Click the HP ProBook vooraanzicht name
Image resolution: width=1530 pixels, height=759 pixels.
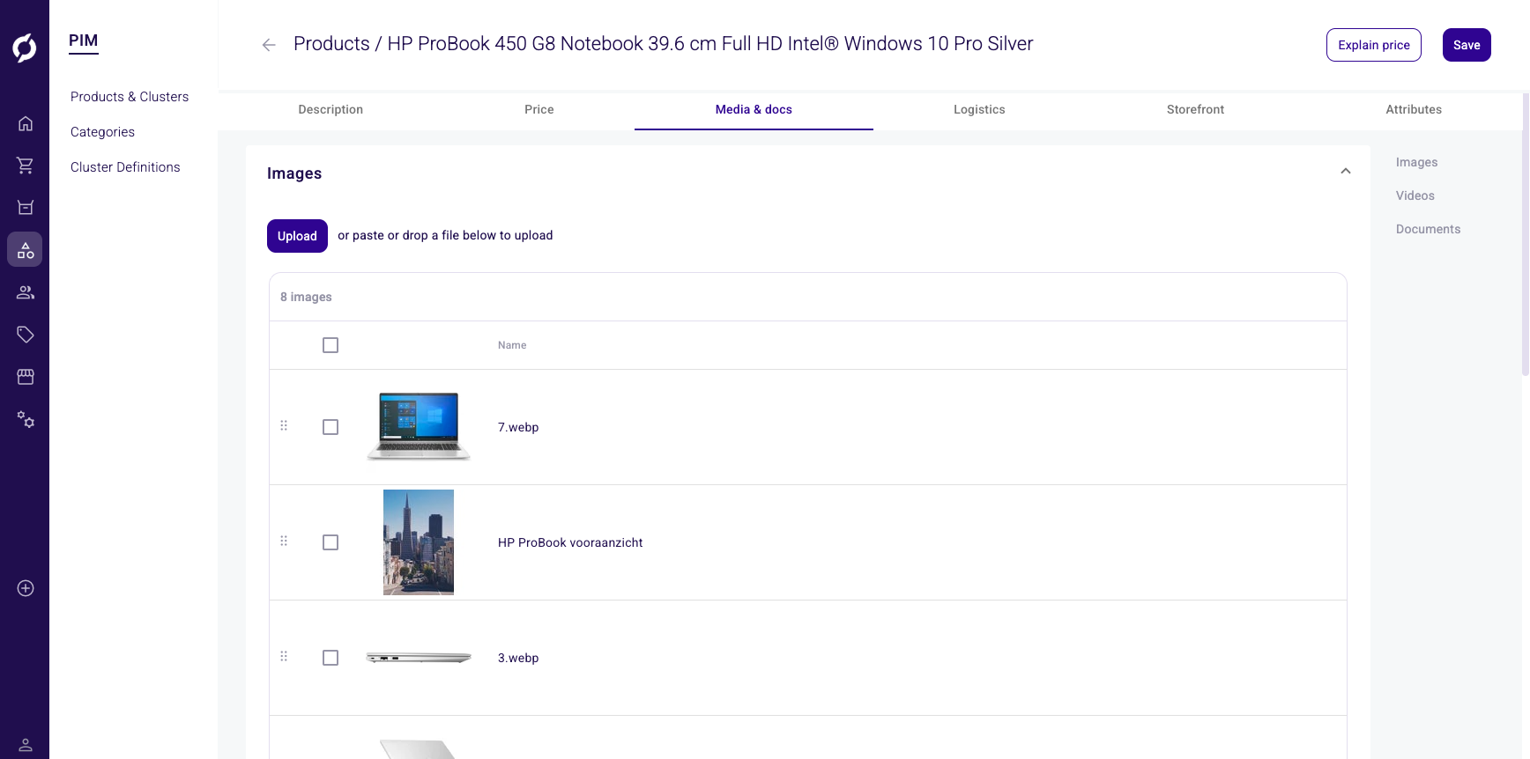click(x=570, y=542)
